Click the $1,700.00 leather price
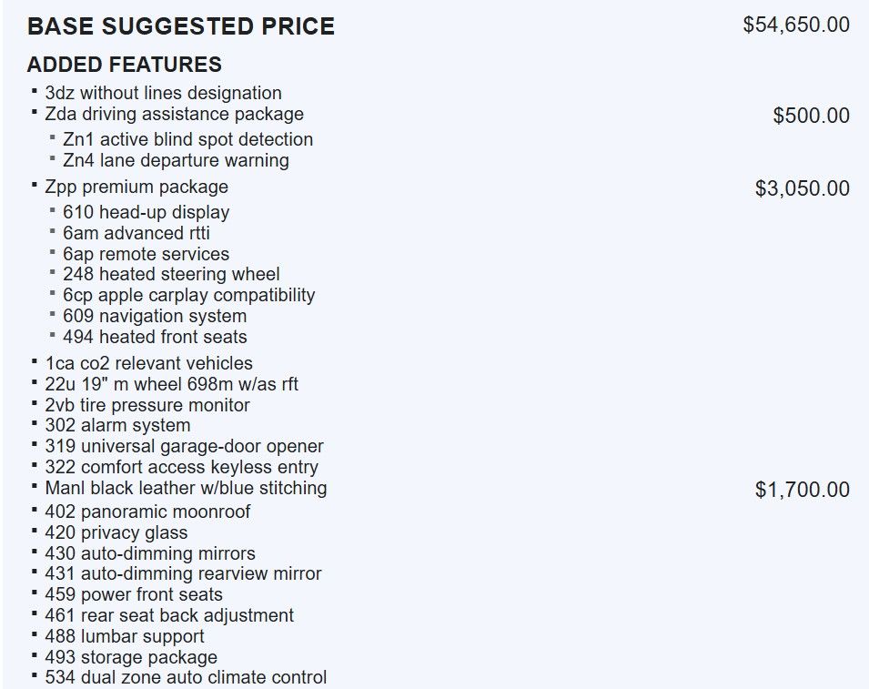869x689 pixels. 802,490
